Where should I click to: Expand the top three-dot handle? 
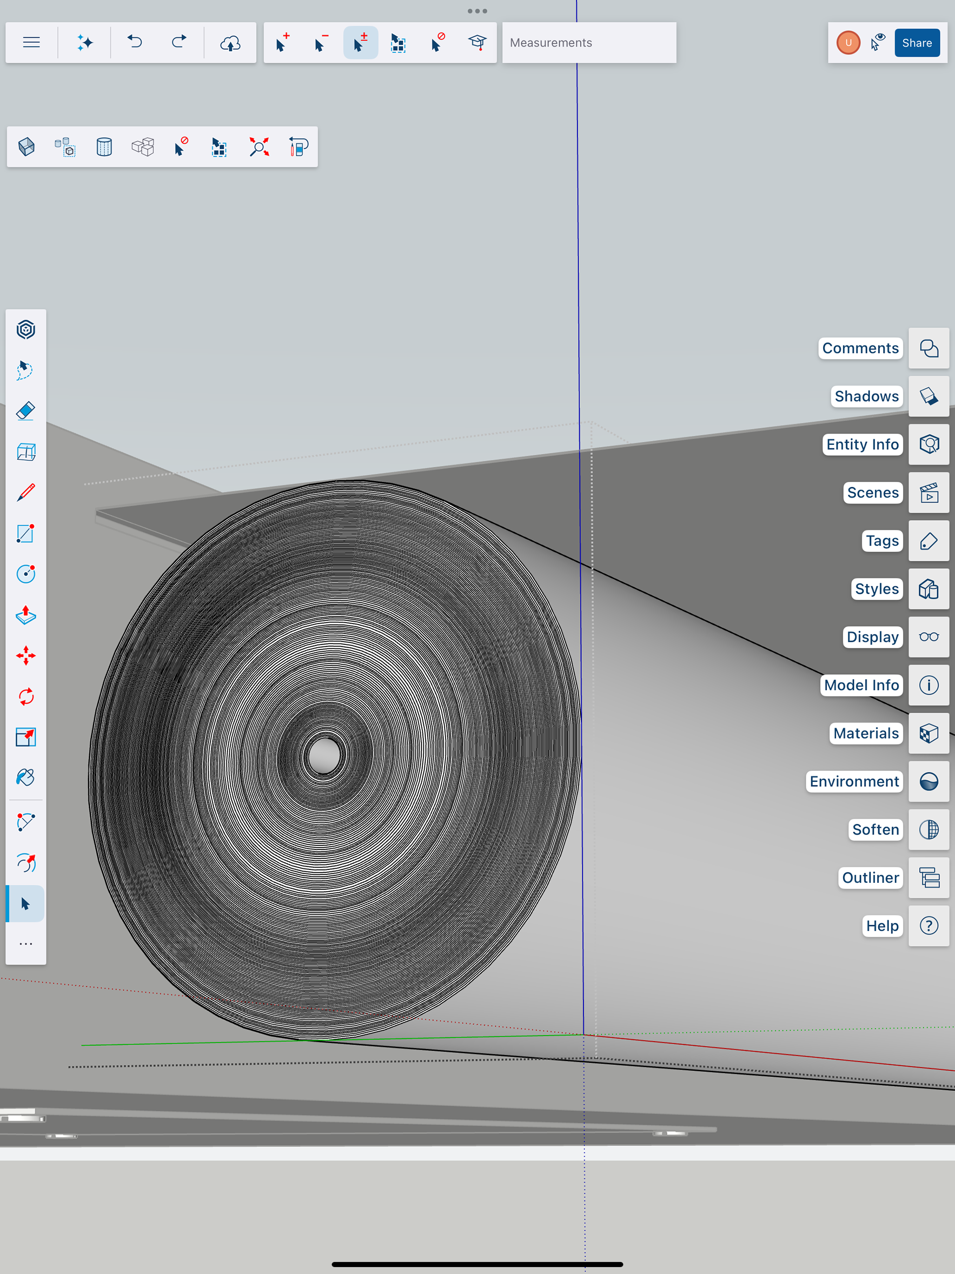tap(477, 11)
